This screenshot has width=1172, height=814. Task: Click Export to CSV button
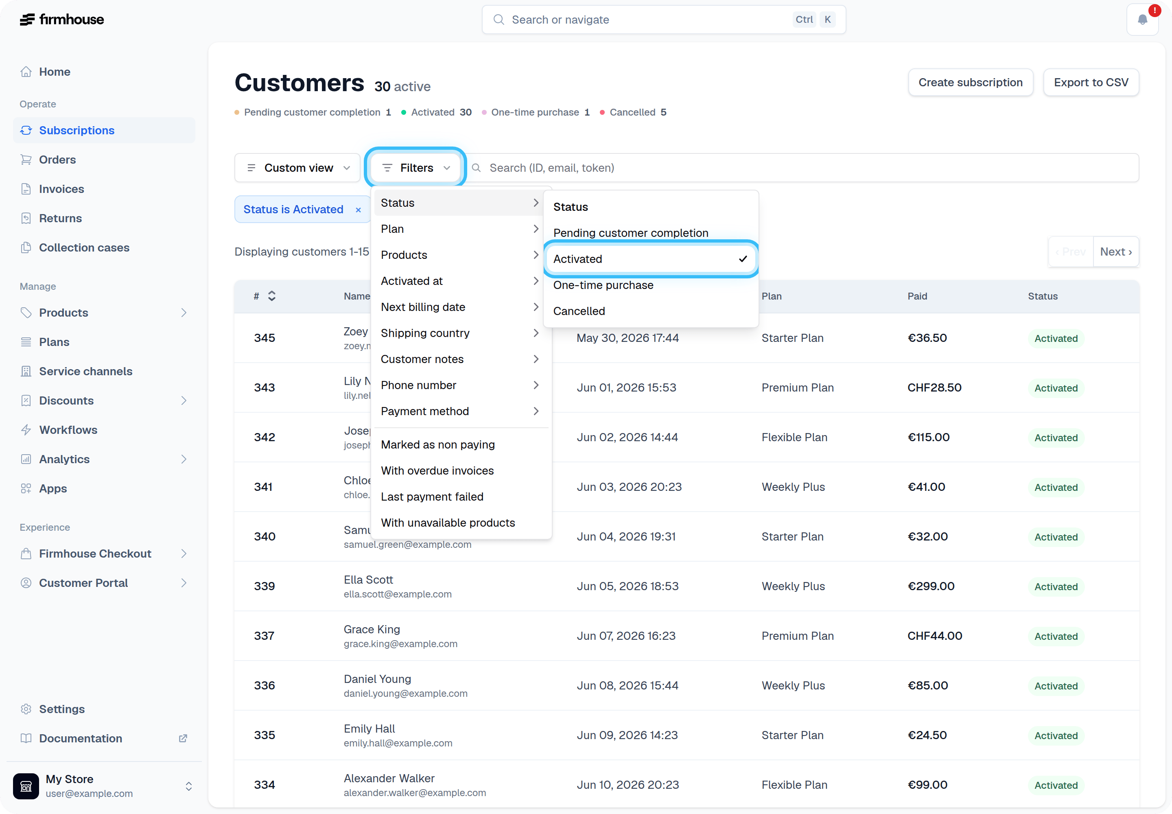pos(1091,83)
